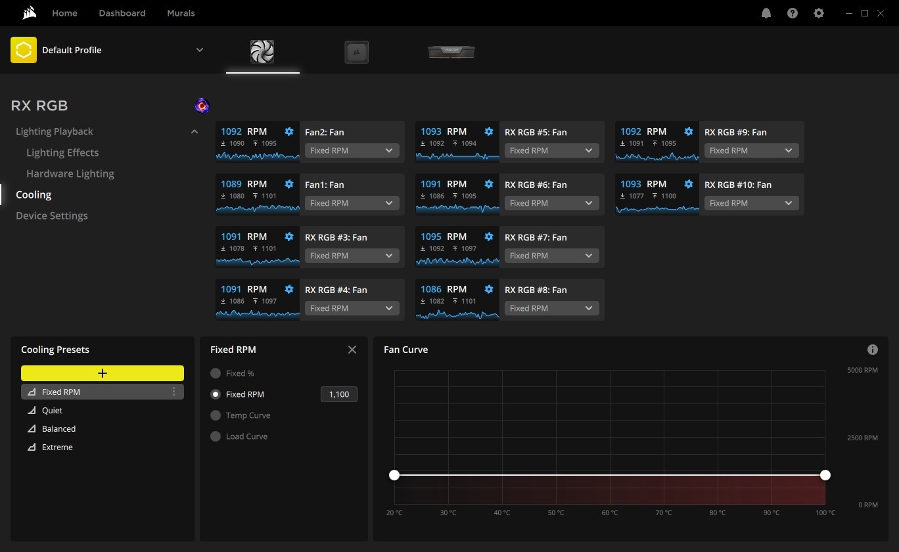The image size is (899, 552).
Task: Open the Fan1 cooling mode dropdown
Action: click(352, 203)
